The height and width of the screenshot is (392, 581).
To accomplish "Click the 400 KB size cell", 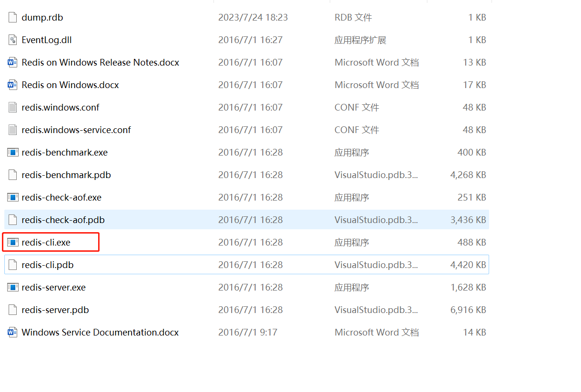I will coord(471,152).
